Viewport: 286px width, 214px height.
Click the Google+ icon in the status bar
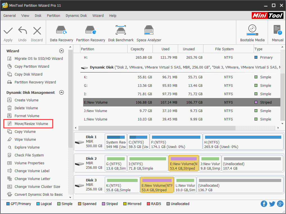click(x=280, y=204)
